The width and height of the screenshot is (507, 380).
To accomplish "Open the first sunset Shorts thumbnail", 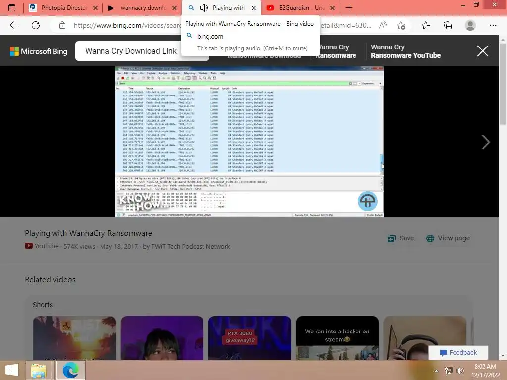I will pyautogui.click(x=74, y=338).
